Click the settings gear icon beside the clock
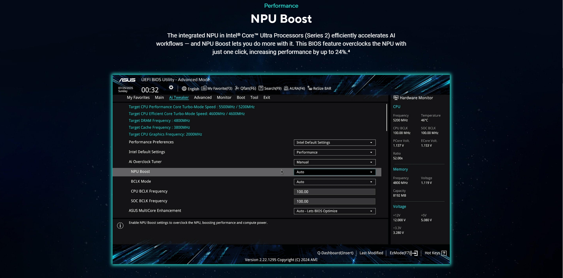Screen dimensions: 563x278 point(171,88)
